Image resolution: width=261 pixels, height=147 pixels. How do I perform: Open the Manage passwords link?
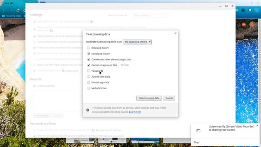pyautogui.click(x=114, y=136)
